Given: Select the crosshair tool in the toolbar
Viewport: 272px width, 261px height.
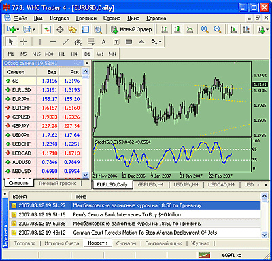Looking at the screenshot, I should [24, 42].
